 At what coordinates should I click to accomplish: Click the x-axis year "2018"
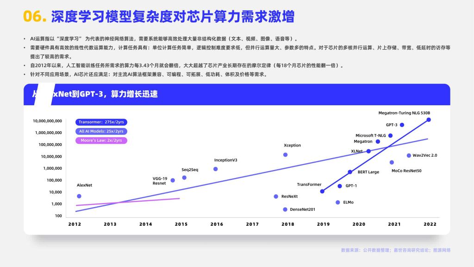tap(288, 224)
